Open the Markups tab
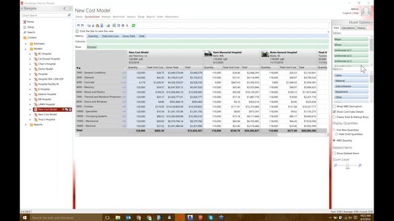The image size is (394, 221). 106,17
